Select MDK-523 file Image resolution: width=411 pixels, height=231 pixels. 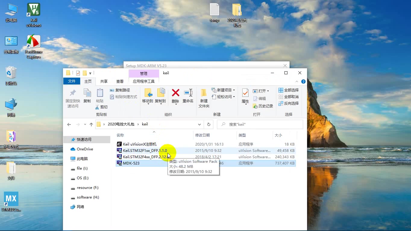pyautogui.click(x=206, y=163)
